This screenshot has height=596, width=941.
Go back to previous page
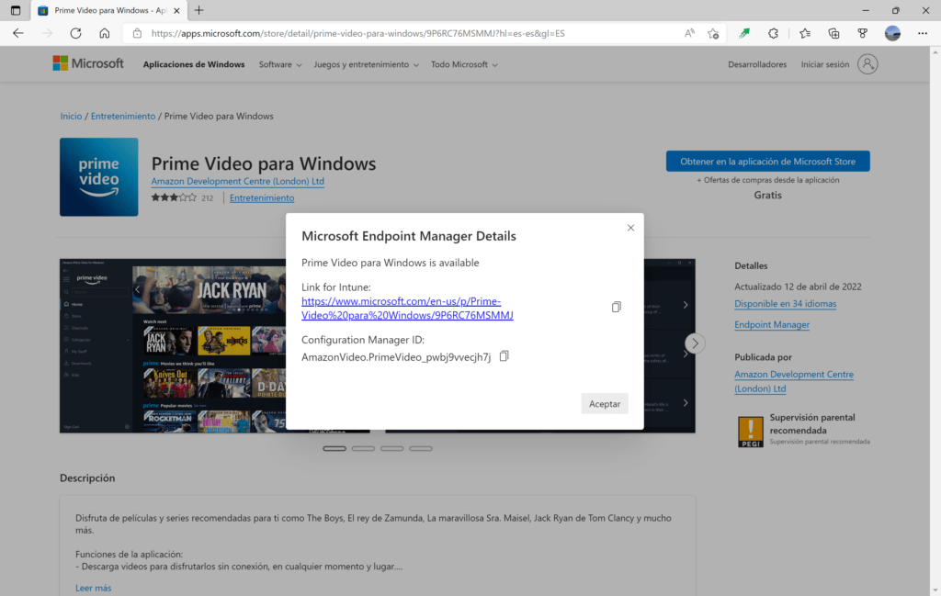pyautogui.click(x=18, y=34)
